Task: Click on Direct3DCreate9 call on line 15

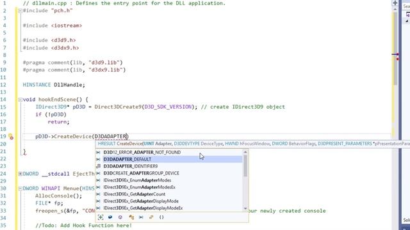Action: click(118, 107)
